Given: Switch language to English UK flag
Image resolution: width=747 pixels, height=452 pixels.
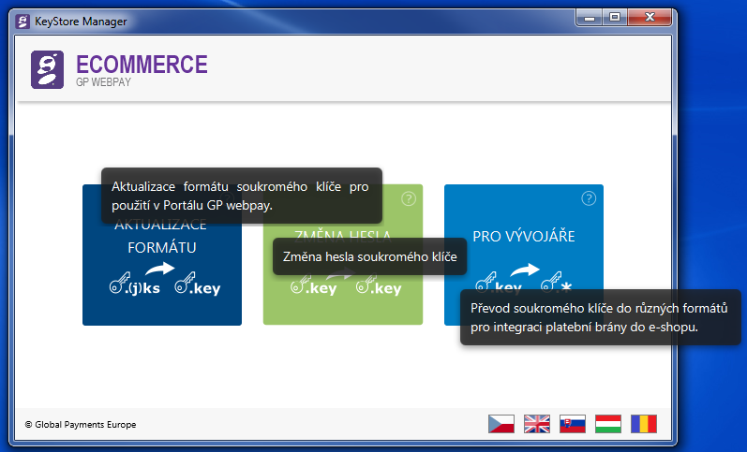Looking at the screenshot, I should coord(537,423).
